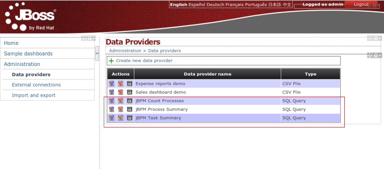Open gear dropdown on providers table panel
The image size is (384, 169).
(377, 56)
